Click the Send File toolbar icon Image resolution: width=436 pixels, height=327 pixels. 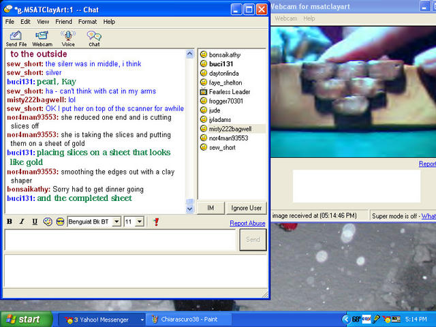click(x=16, y=39)
